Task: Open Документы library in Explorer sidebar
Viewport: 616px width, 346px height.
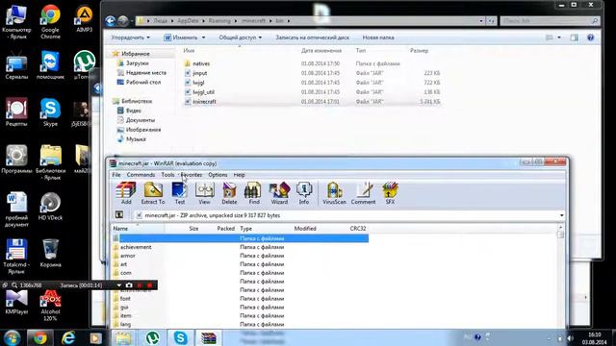Action: (x=140, y=120)
